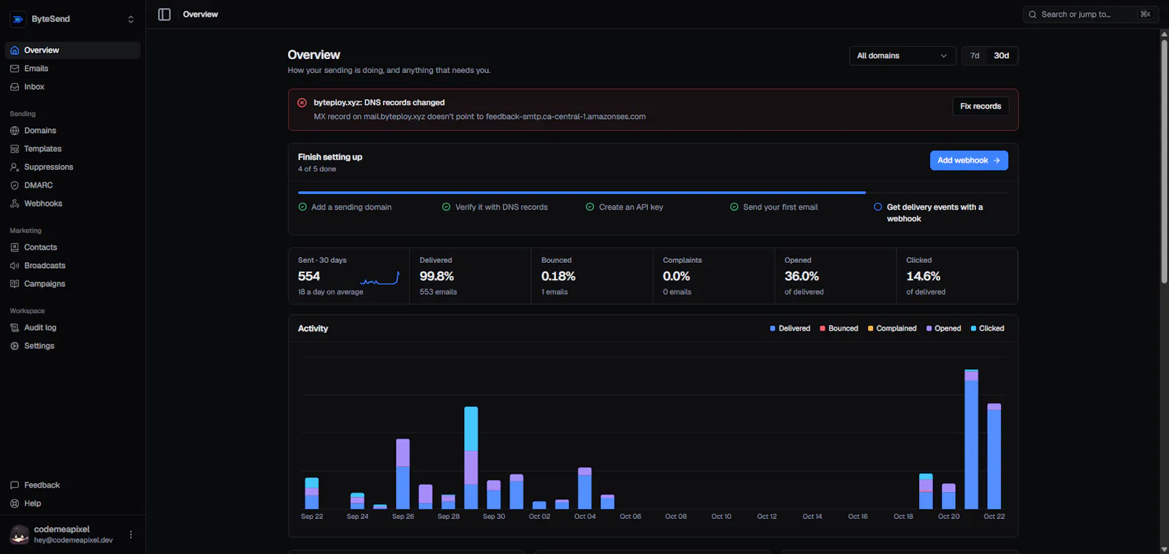The height and width of the screenshot is (554, 1169).
Task: Open Contacts in the sidebar
Action: tap(72, 247)
